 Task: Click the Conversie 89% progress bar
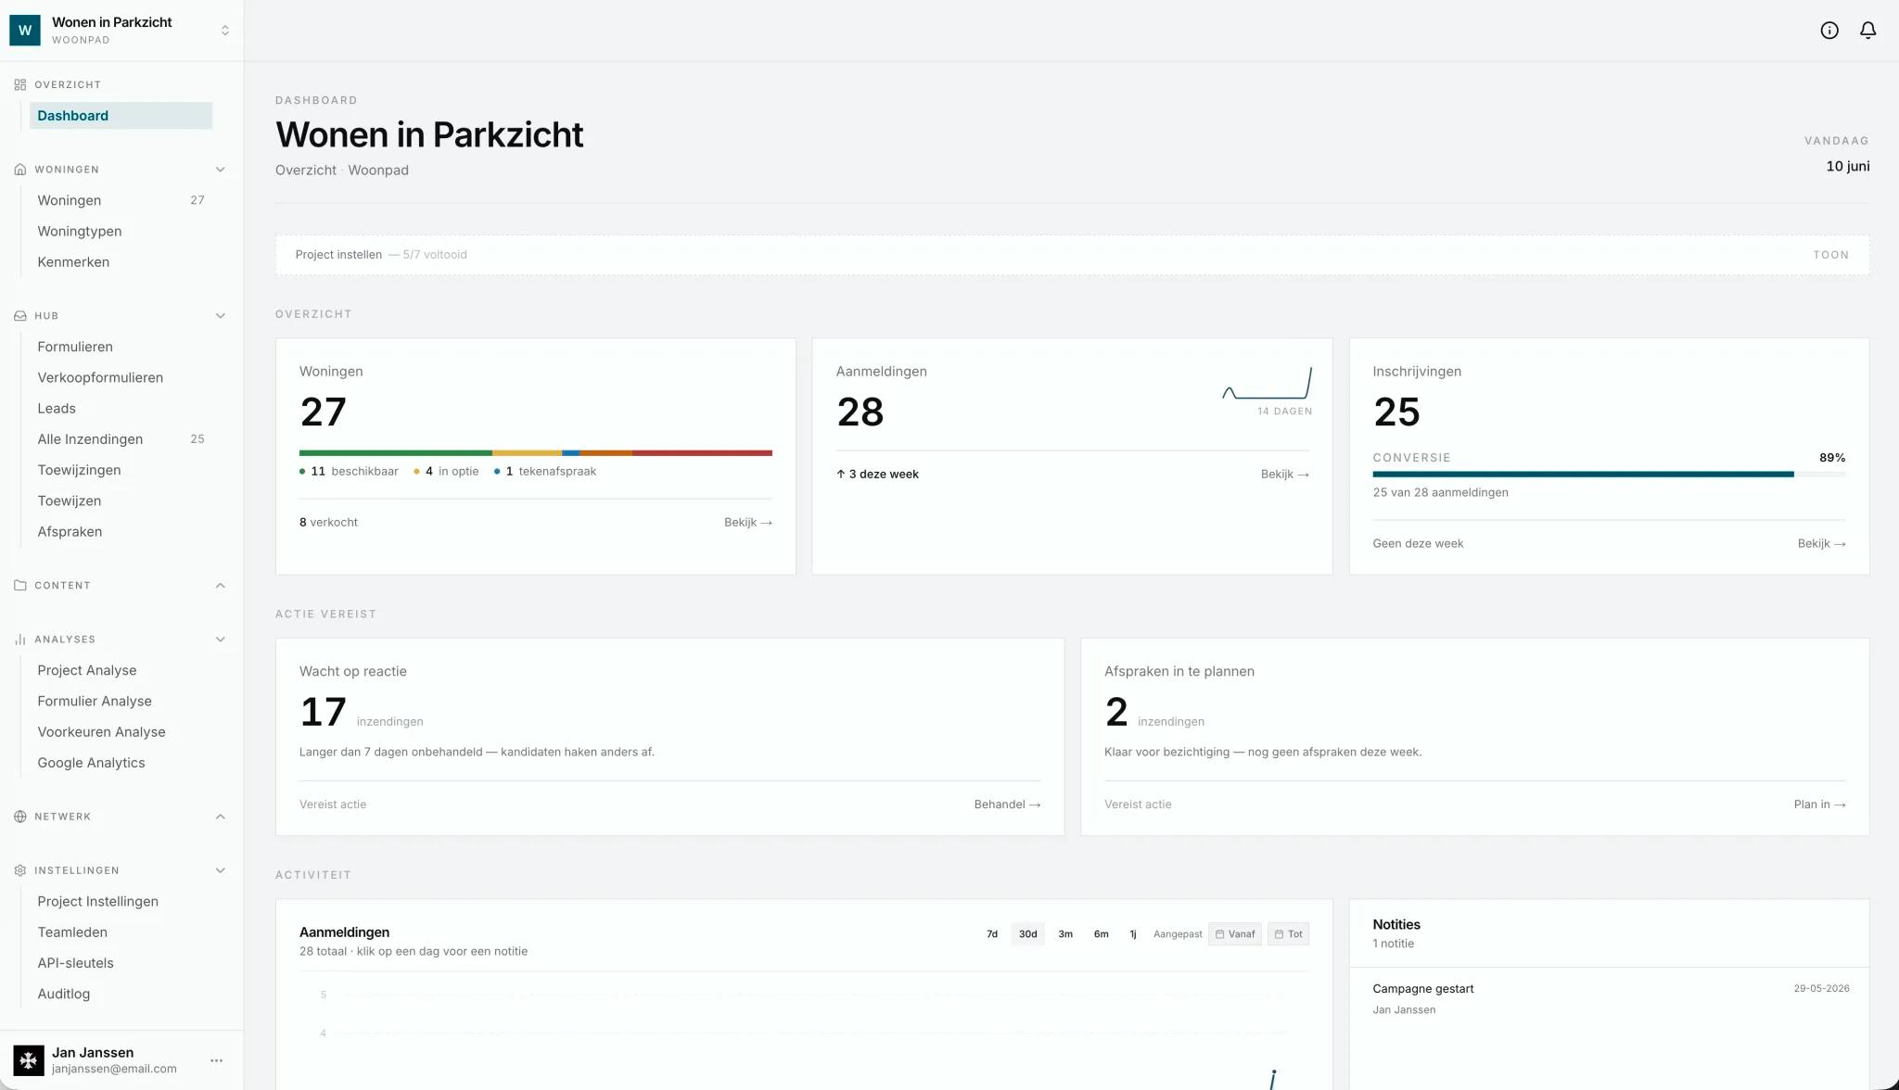1609,475
